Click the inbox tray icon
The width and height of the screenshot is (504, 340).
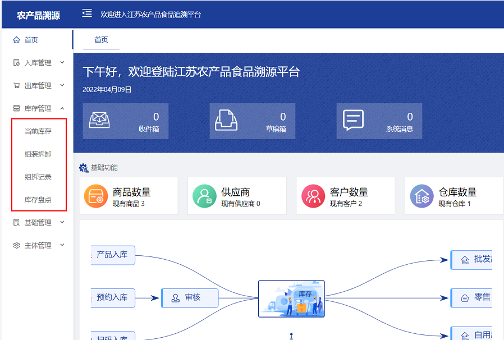99,121
